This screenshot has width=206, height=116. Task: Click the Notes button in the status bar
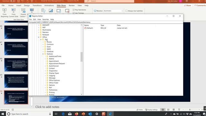coord(140,110)
